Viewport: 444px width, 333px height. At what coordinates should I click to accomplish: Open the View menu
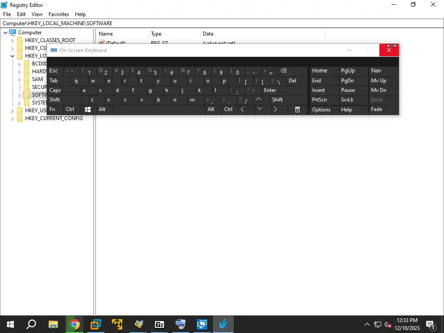pyautogui.click(x=37, y=14)
